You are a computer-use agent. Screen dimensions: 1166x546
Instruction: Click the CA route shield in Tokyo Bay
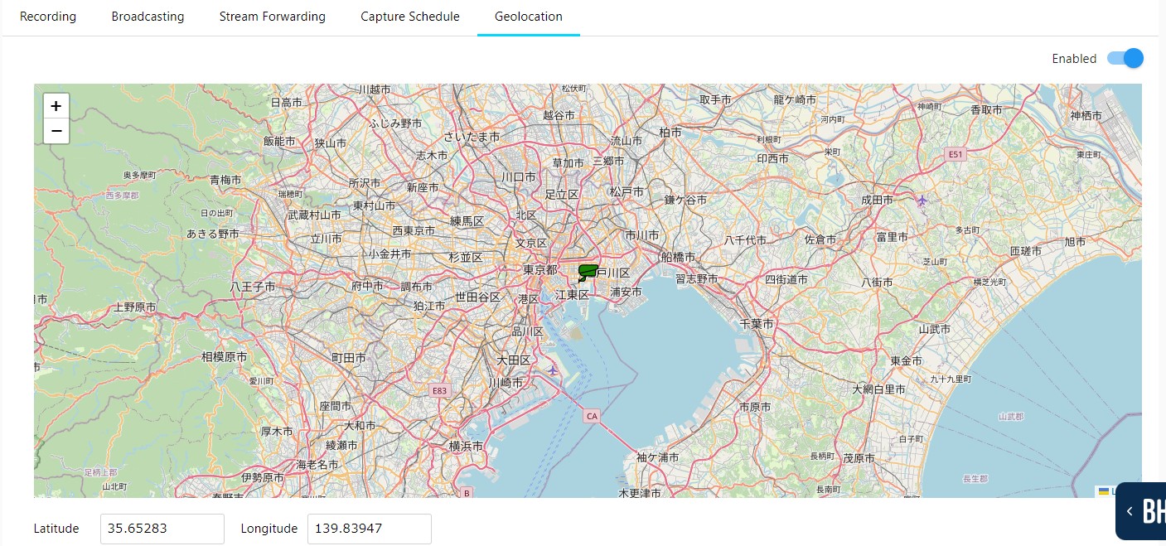[x=591, y=416]
